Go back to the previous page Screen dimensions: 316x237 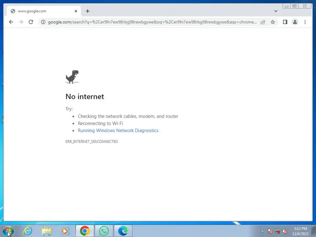tap(11, 22)
